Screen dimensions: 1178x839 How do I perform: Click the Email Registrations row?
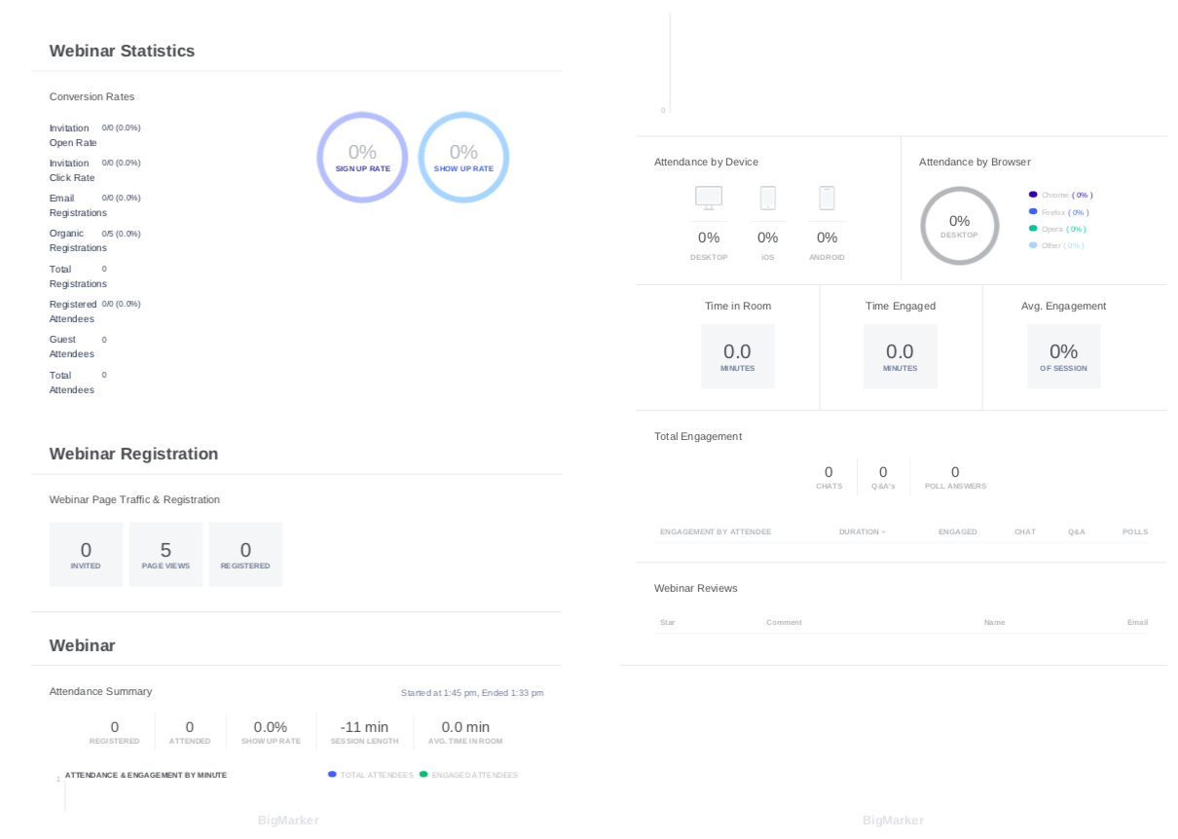[x=95, y=205]
